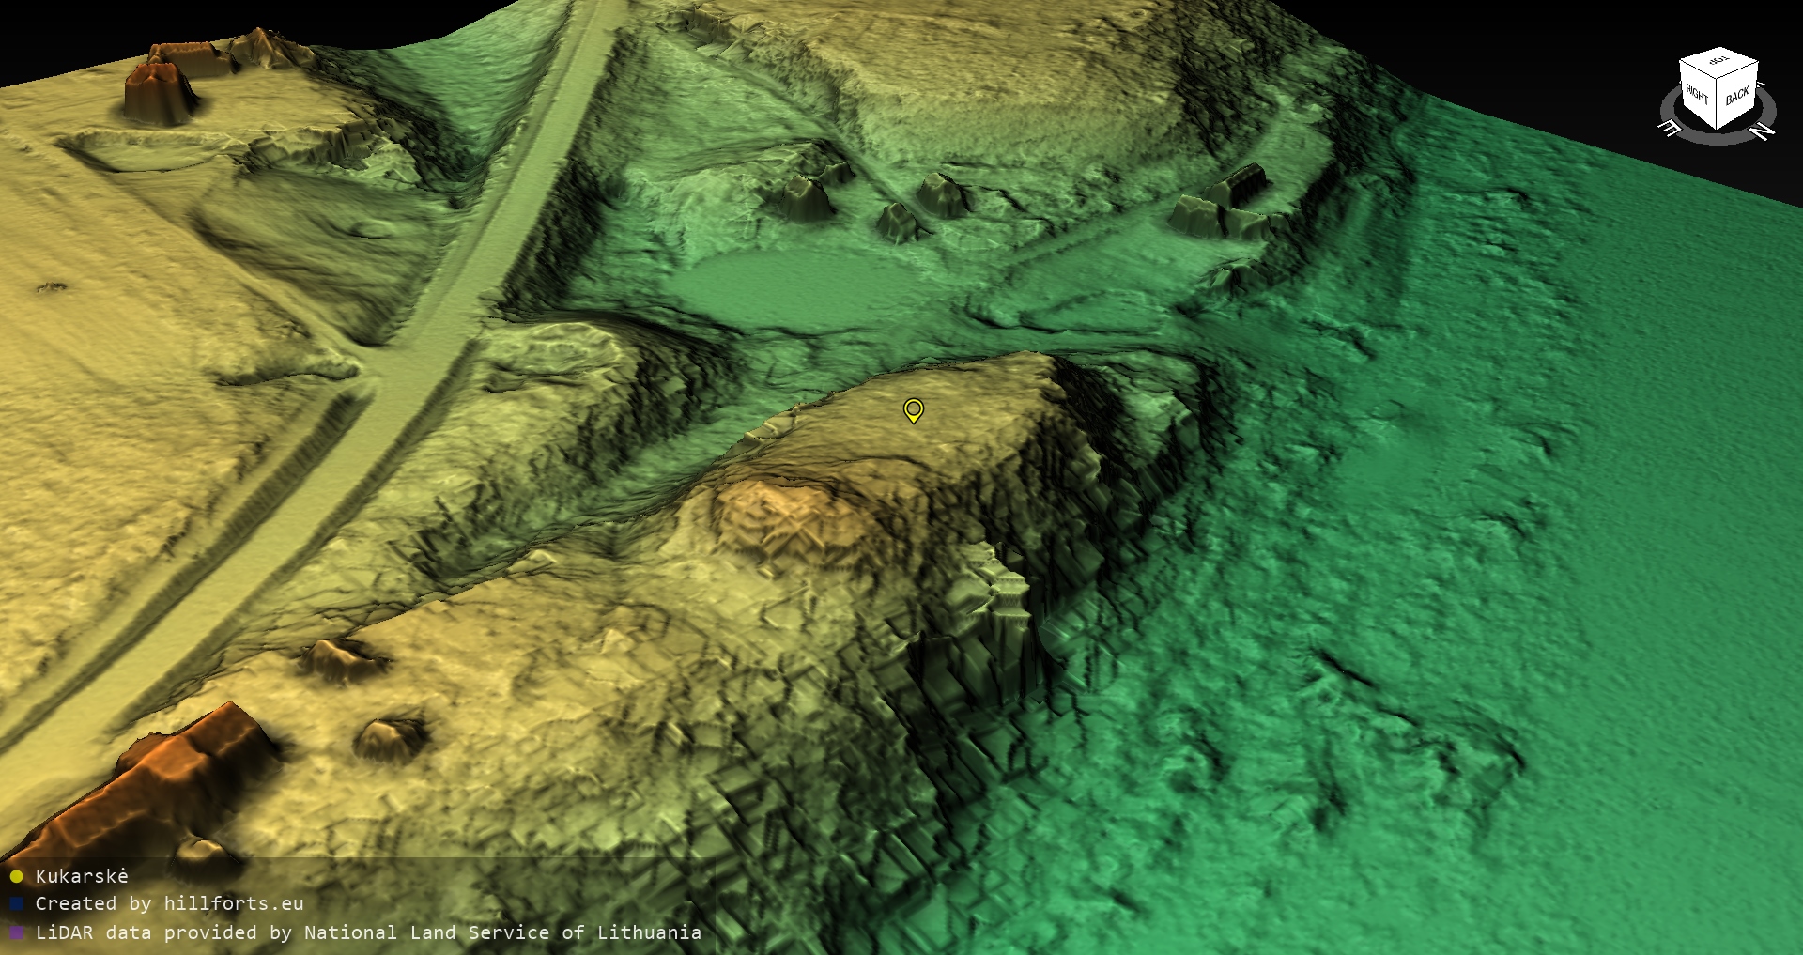Click the RIGHT face of the view cube
The image size is (1803, 955).
pyautogui.click(x=1697, y=94)
